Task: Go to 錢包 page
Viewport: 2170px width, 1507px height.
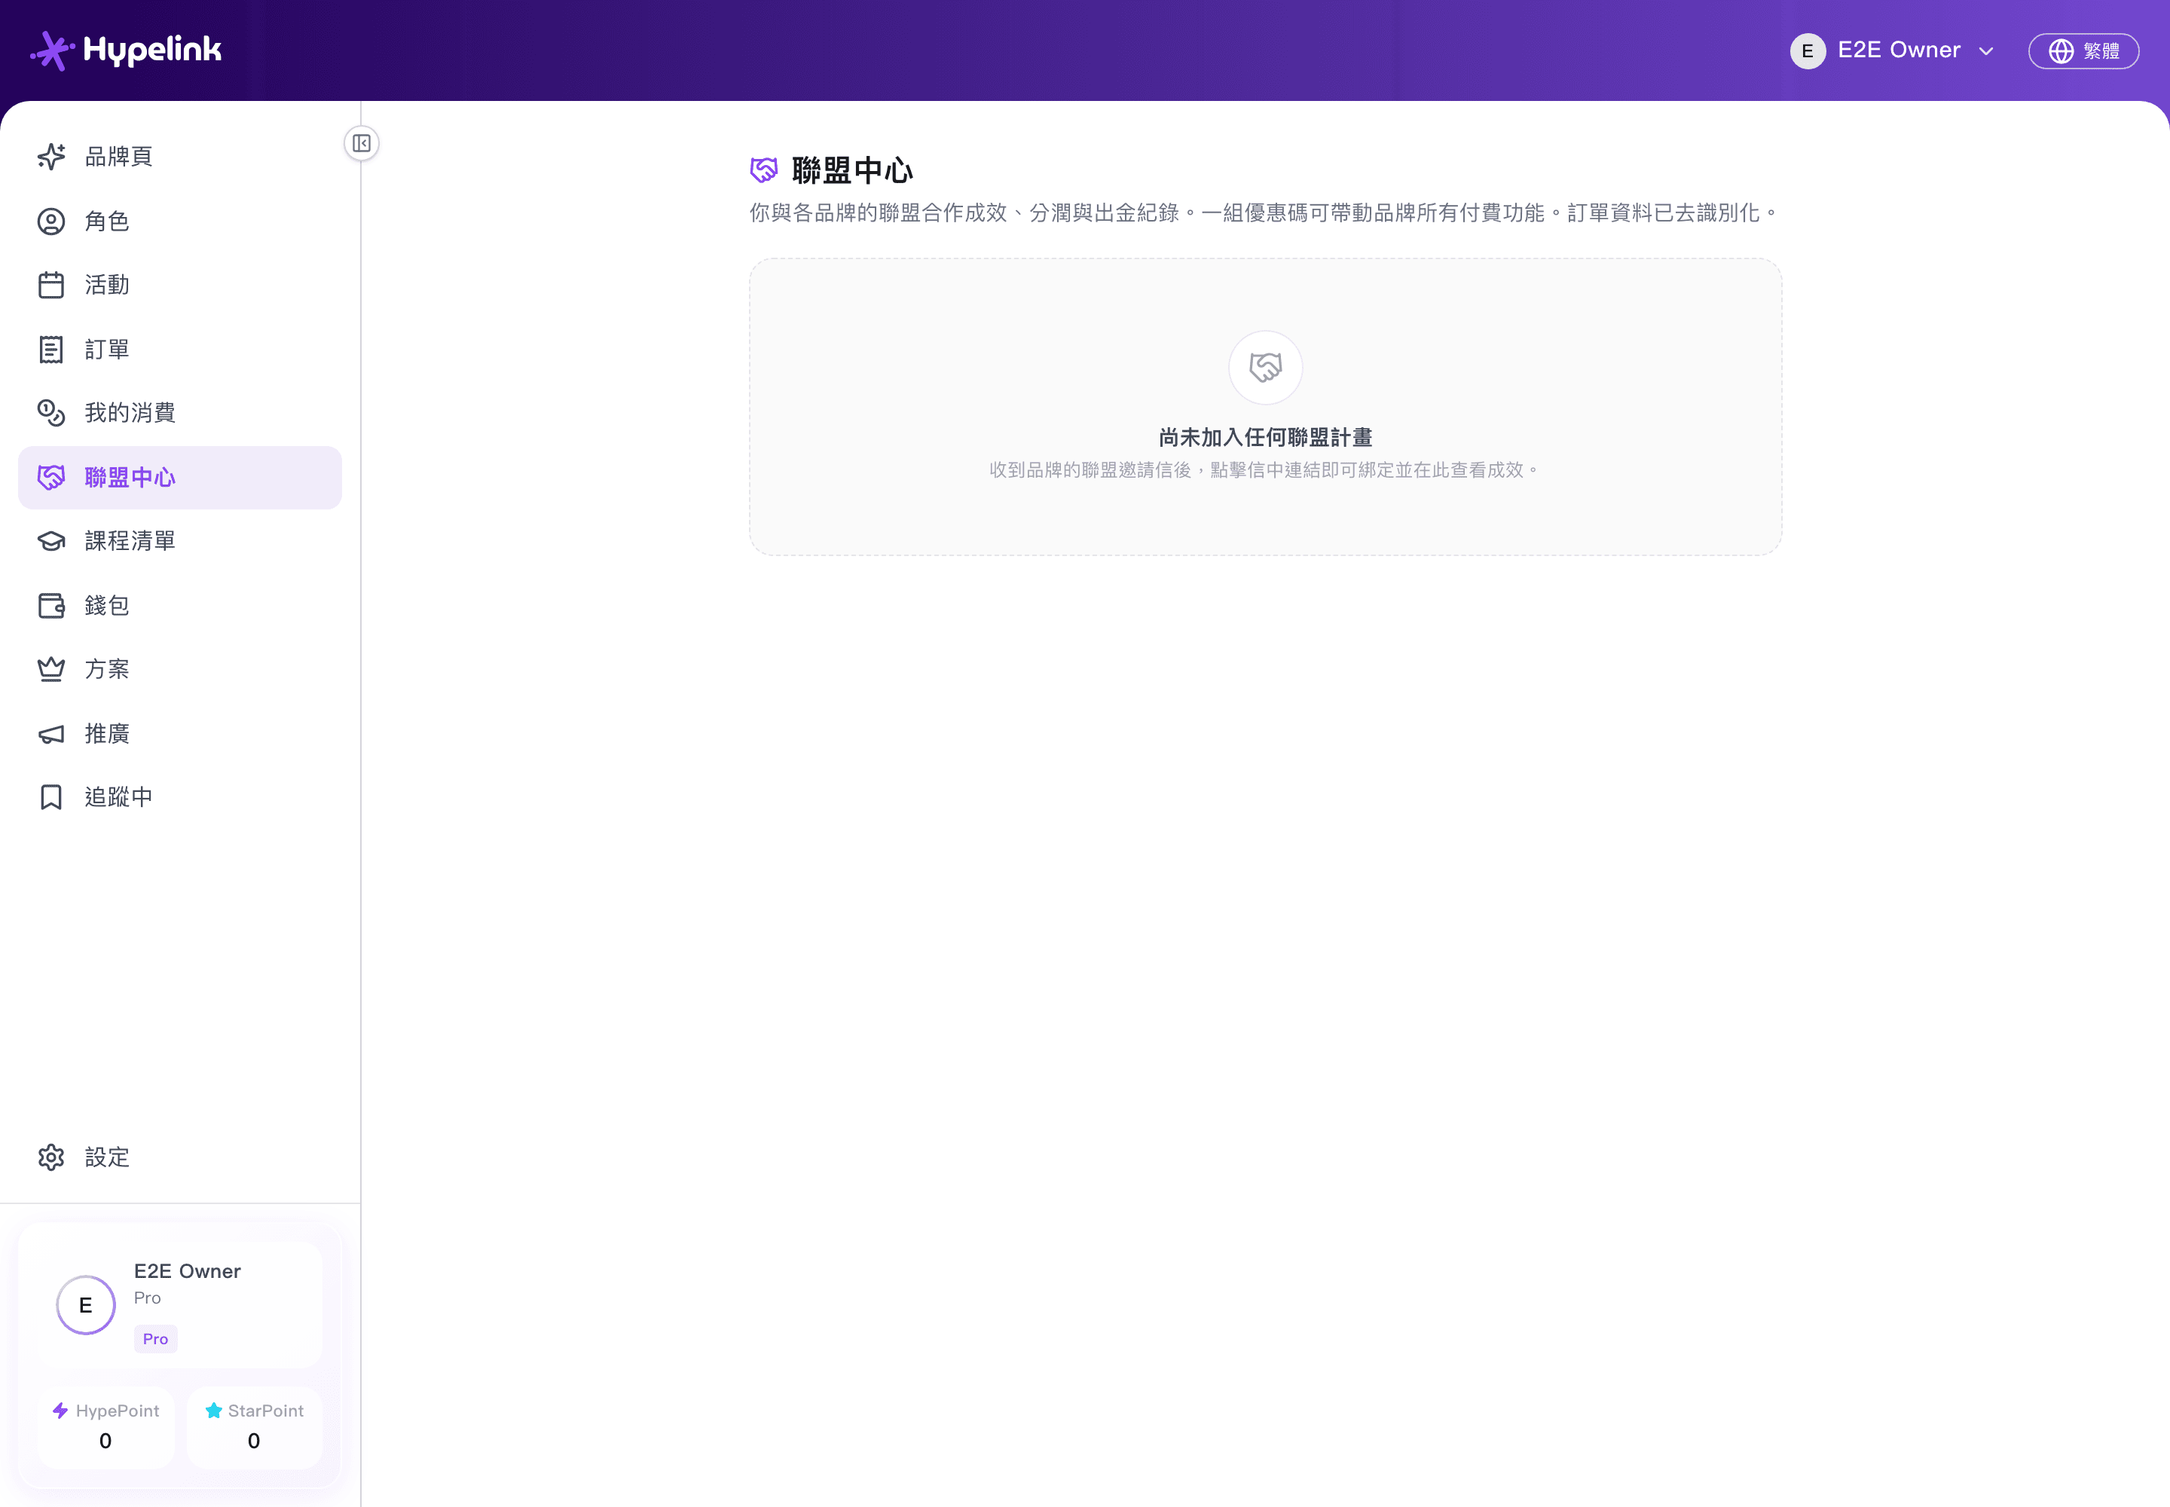Action: tap(179, 605)
